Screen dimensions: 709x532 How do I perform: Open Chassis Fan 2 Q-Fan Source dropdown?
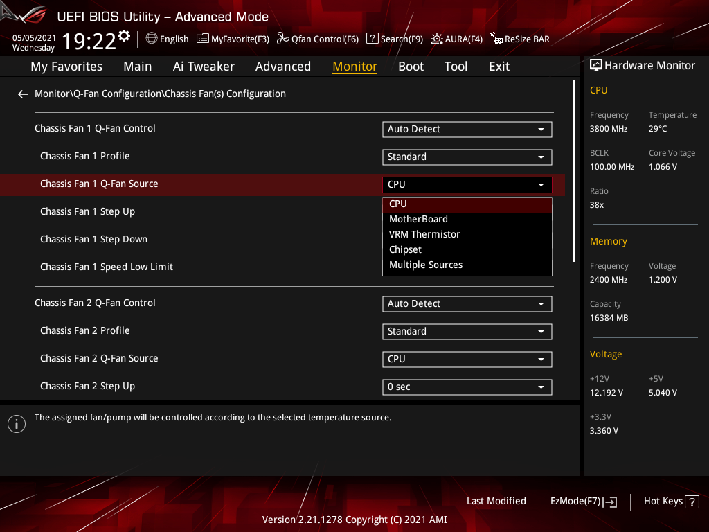467,360
